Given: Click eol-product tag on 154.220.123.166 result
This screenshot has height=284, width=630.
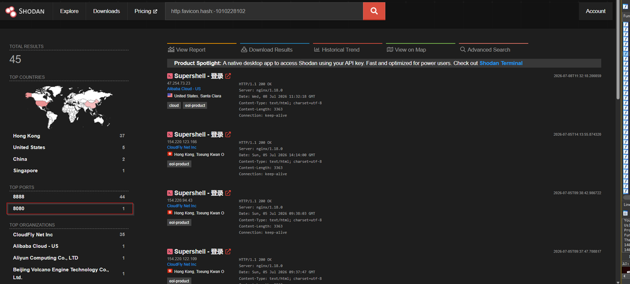Looking at the screenshot, I should point(179,164).
